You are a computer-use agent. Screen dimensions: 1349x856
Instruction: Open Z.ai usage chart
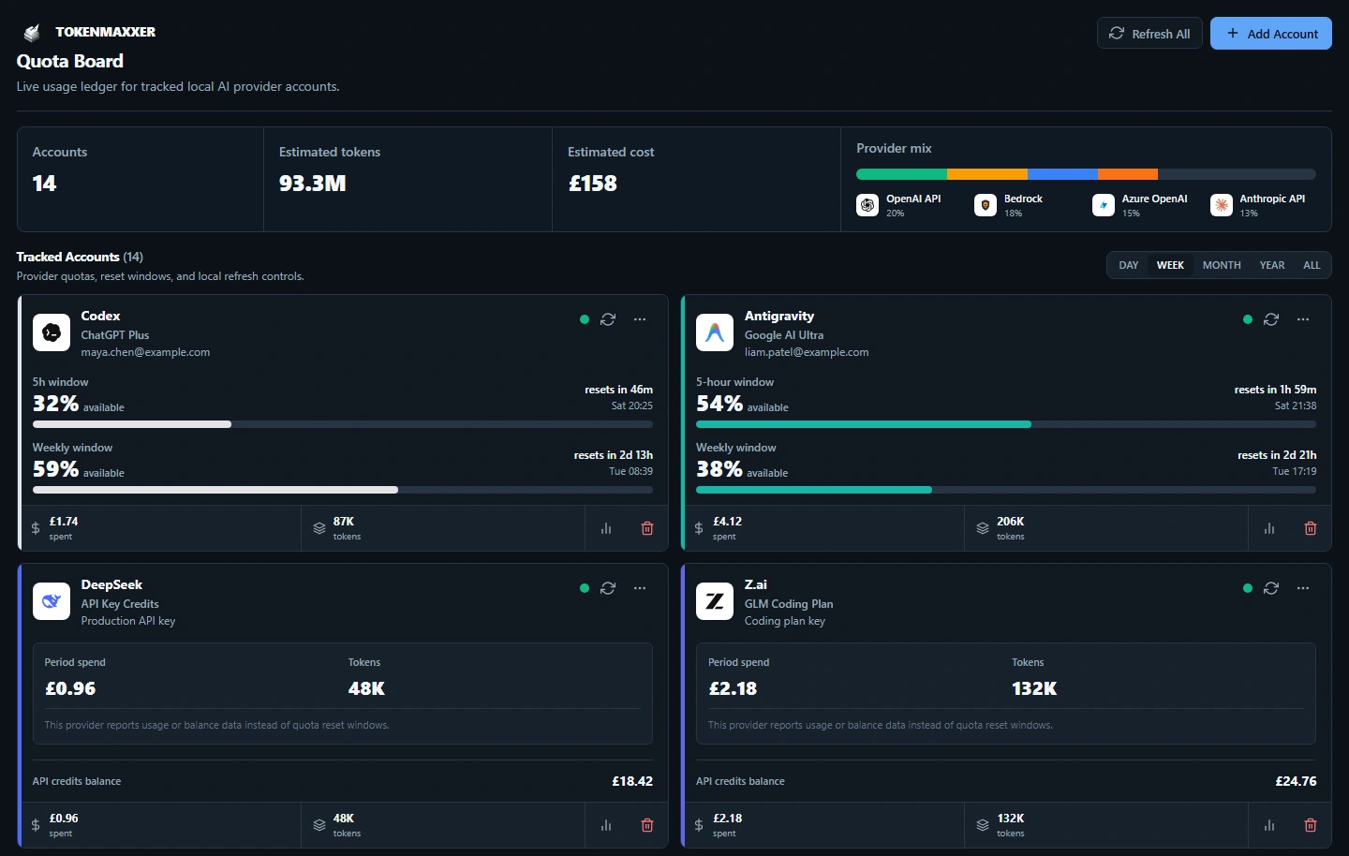[x=1269, y=825]
